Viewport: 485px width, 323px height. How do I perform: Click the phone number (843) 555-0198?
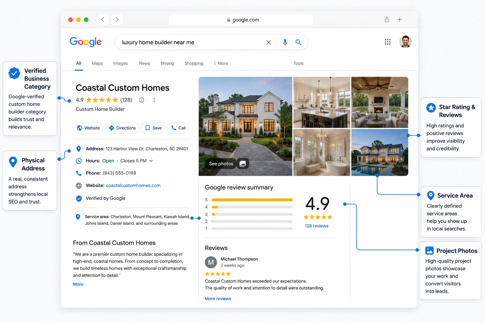pos(119,173)
